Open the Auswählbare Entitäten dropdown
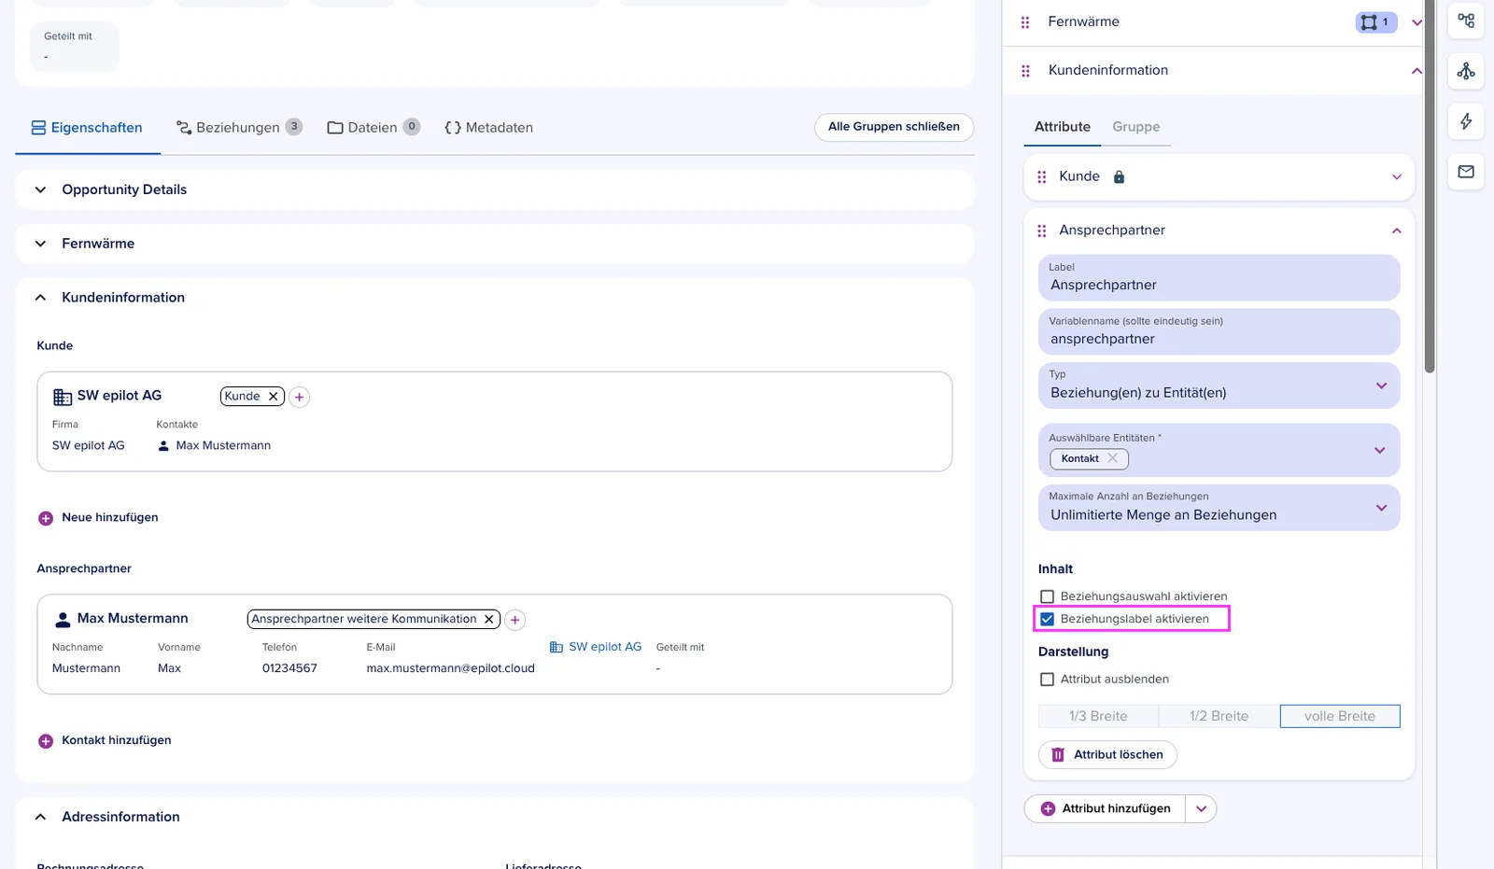This screenshot has height=869, width=1494. click(x=1381, y=450)
